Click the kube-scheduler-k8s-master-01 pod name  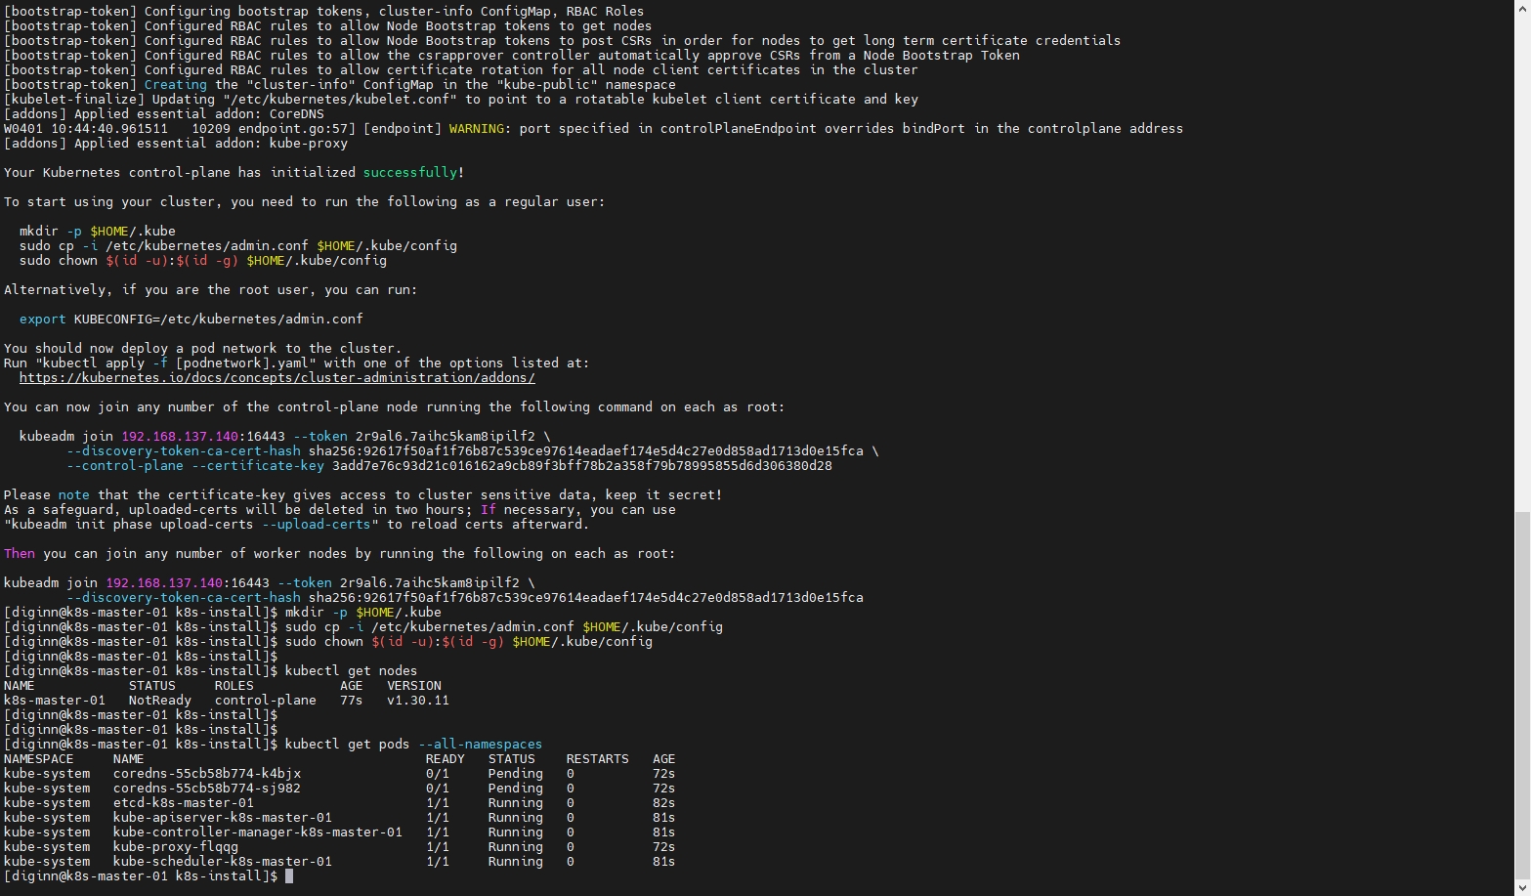tap(222, 862)
